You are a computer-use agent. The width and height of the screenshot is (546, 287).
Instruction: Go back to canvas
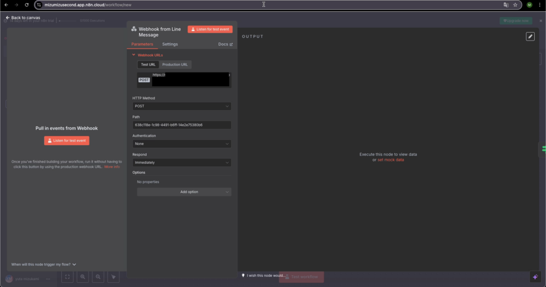[23, 18]
